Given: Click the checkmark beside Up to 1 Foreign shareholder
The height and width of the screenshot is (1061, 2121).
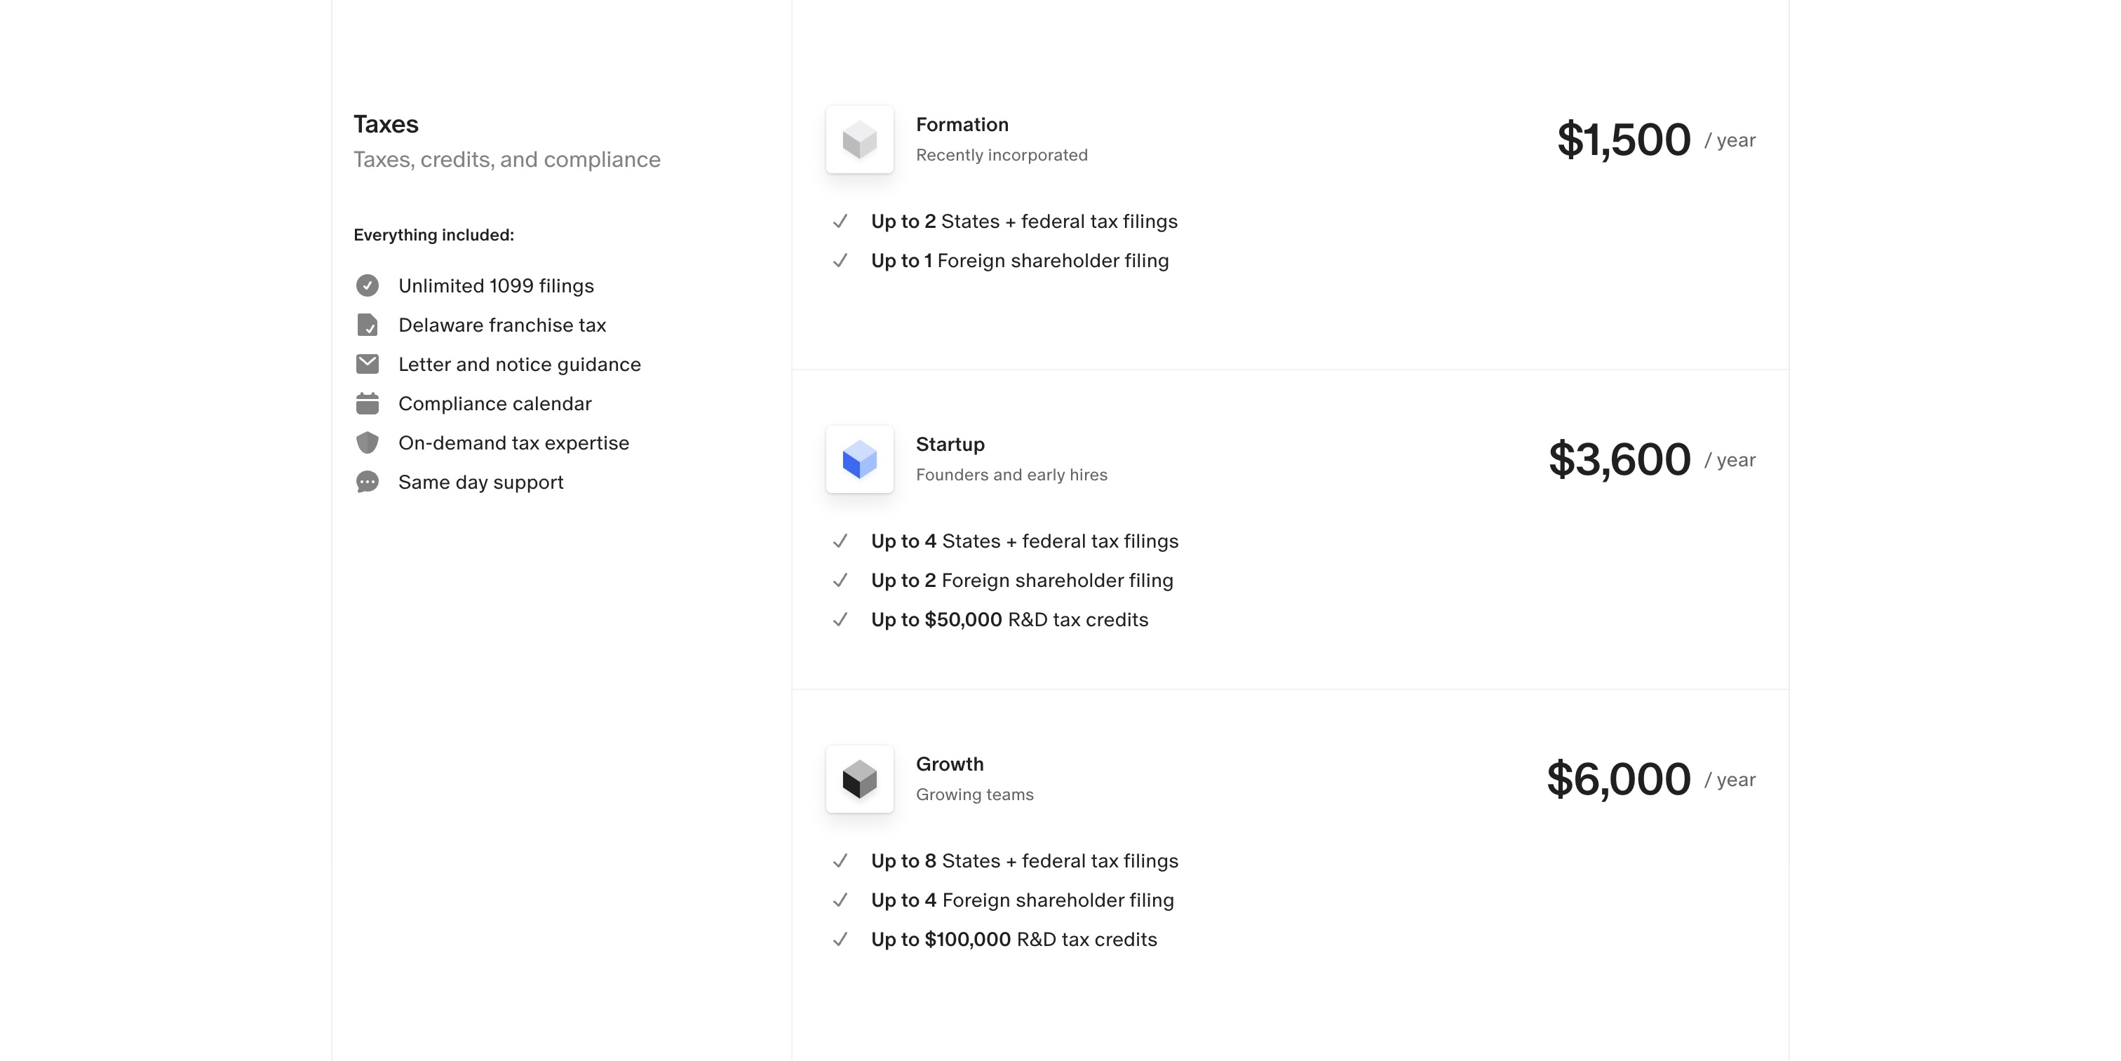Looking at the screenshot, I should tap(840, 261).
